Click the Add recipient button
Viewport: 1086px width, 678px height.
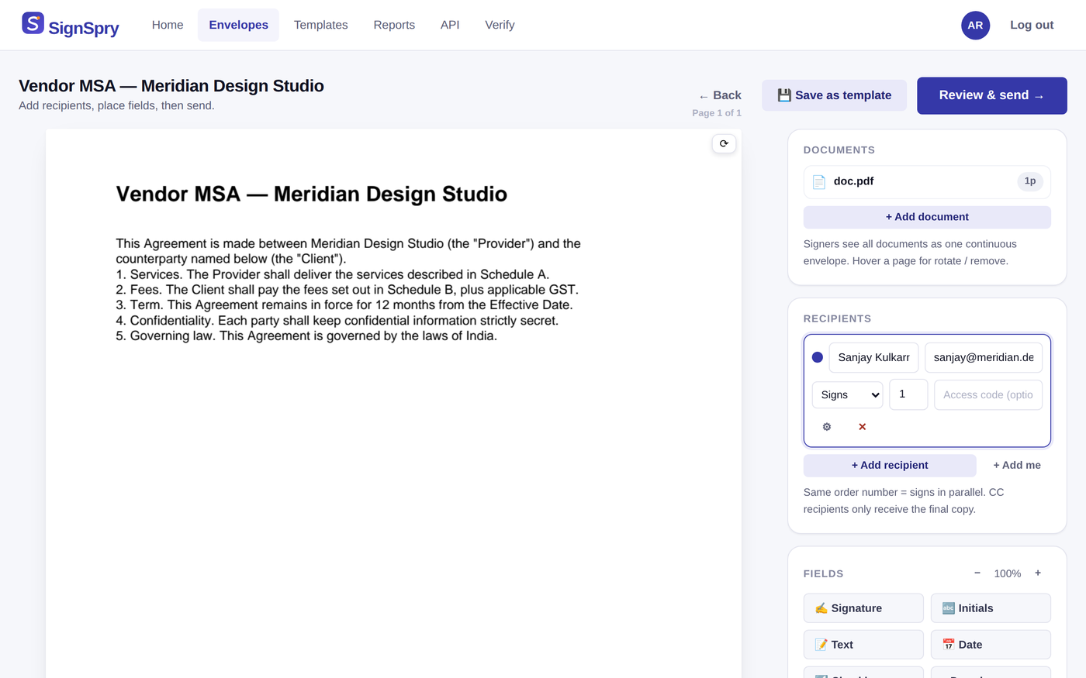(890, 465)
